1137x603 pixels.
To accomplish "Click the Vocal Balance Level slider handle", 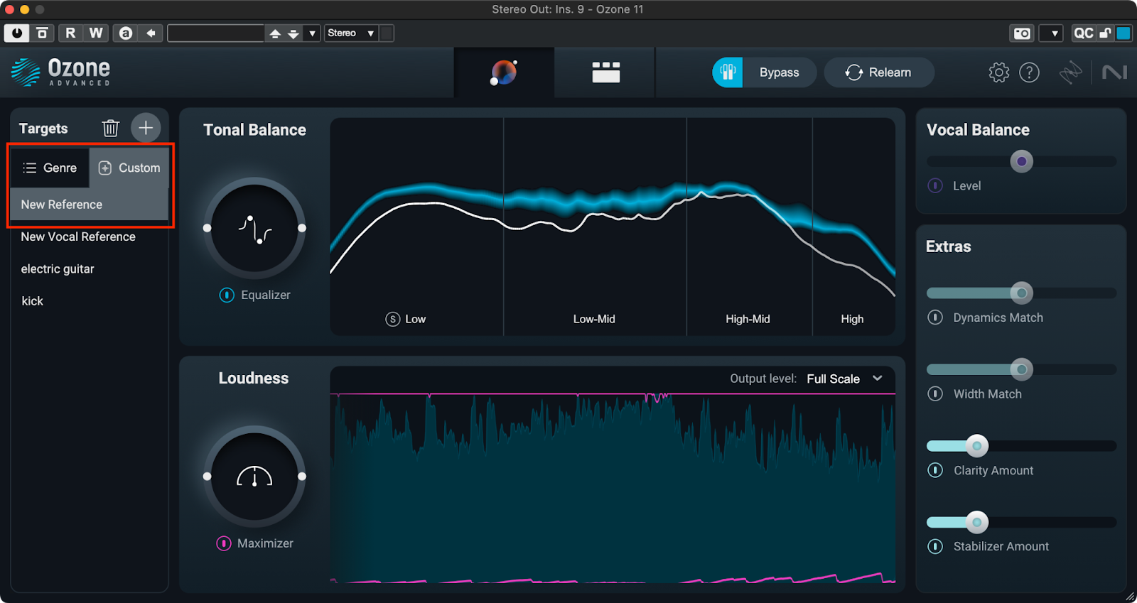I will (x=1021, y=161).
